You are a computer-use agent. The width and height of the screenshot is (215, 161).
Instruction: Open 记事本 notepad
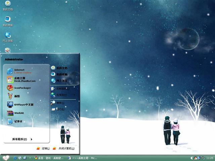pyautogui.click(x=14, y=121)
